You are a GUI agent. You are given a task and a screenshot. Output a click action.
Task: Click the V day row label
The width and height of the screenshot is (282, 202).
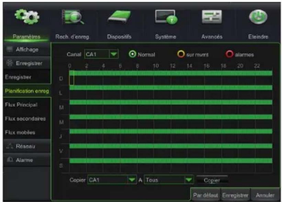pyautogui.click(x=61, y=151)
